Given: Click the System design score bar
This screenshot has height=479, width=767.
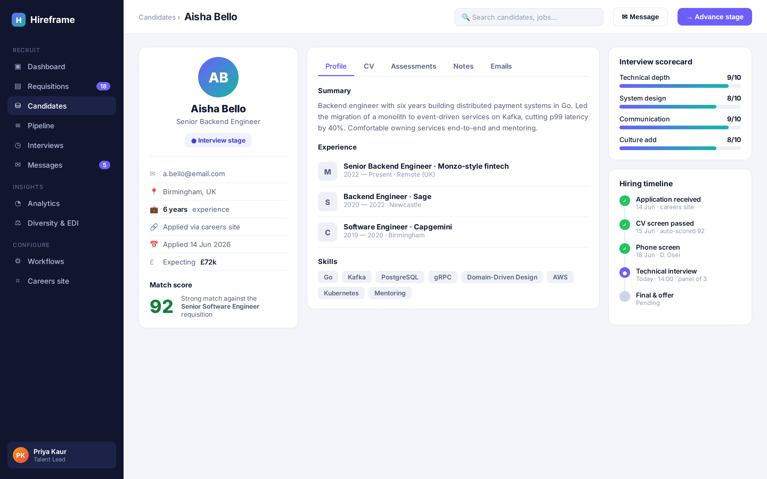Looking at the screenshot, I should [680, 107].
